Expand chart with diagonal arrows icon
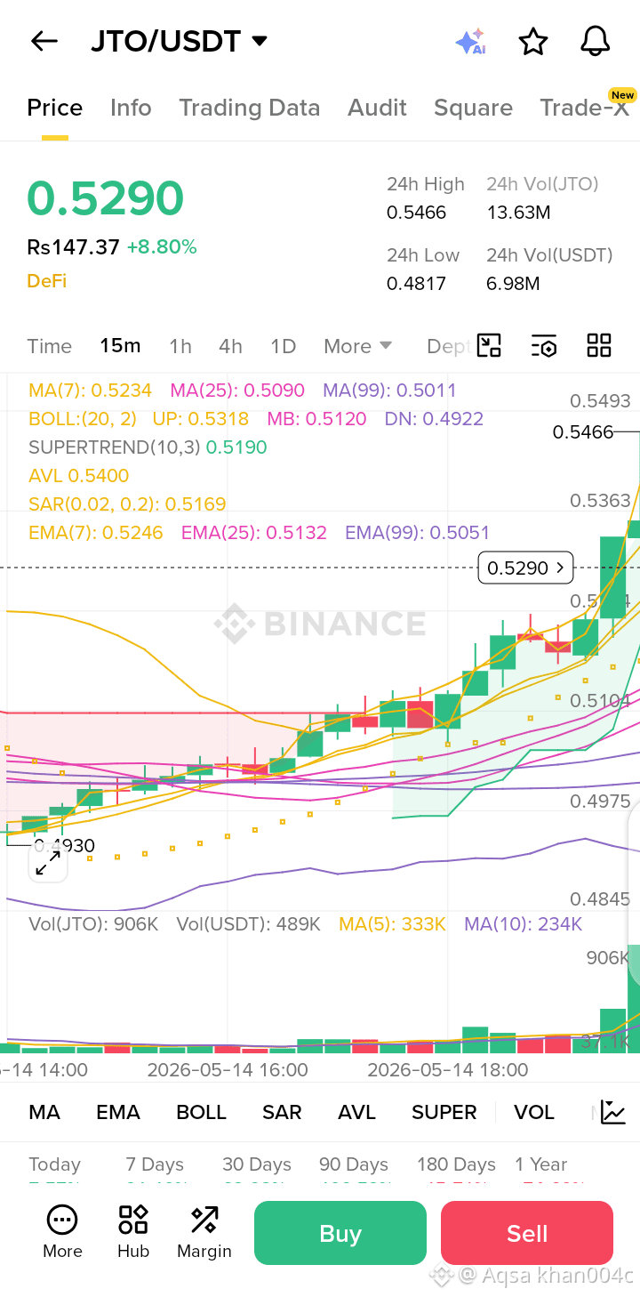This screenshot has height=1297, width=640. 48,862
